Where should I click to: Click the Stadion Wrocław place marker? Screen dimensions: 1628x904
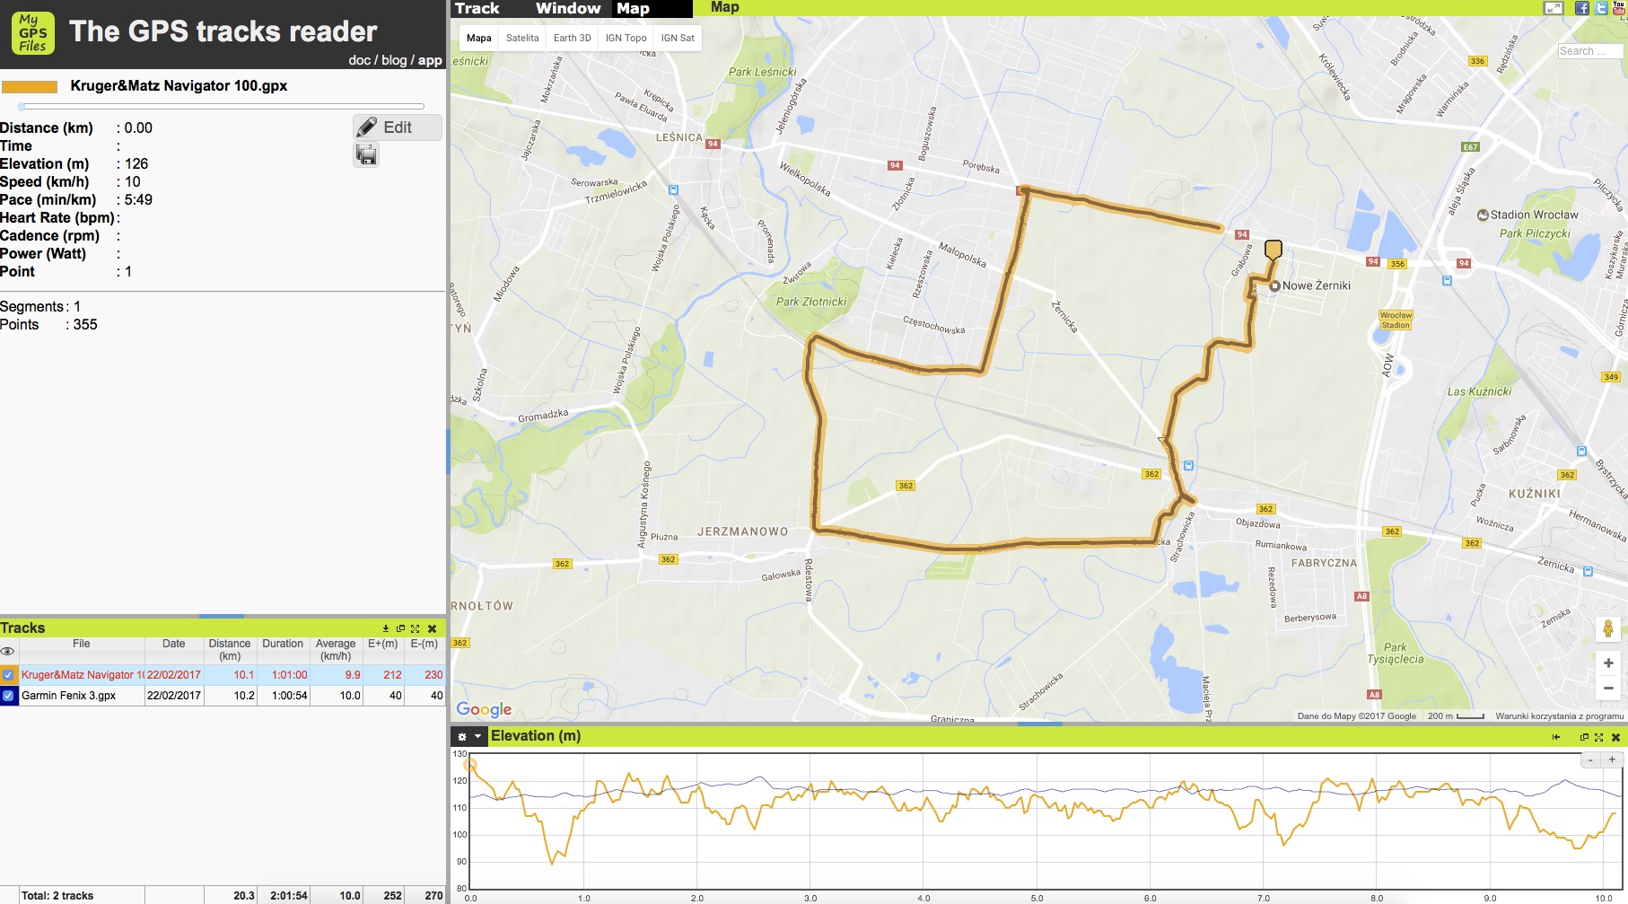[x=1483, y=215]
